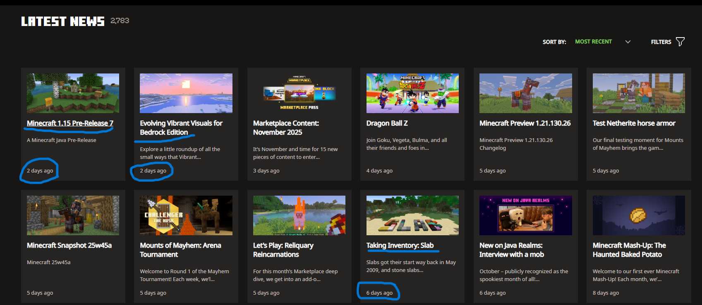Click the baked potato thumbnail image

pos(638,215)
